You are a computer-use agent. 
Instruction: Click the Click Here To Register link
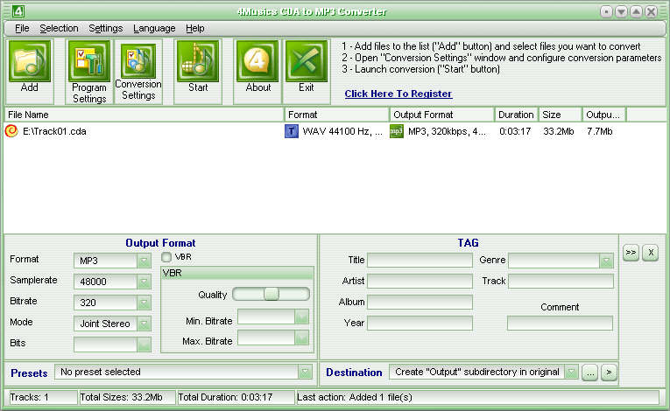[x=398, y=94]
